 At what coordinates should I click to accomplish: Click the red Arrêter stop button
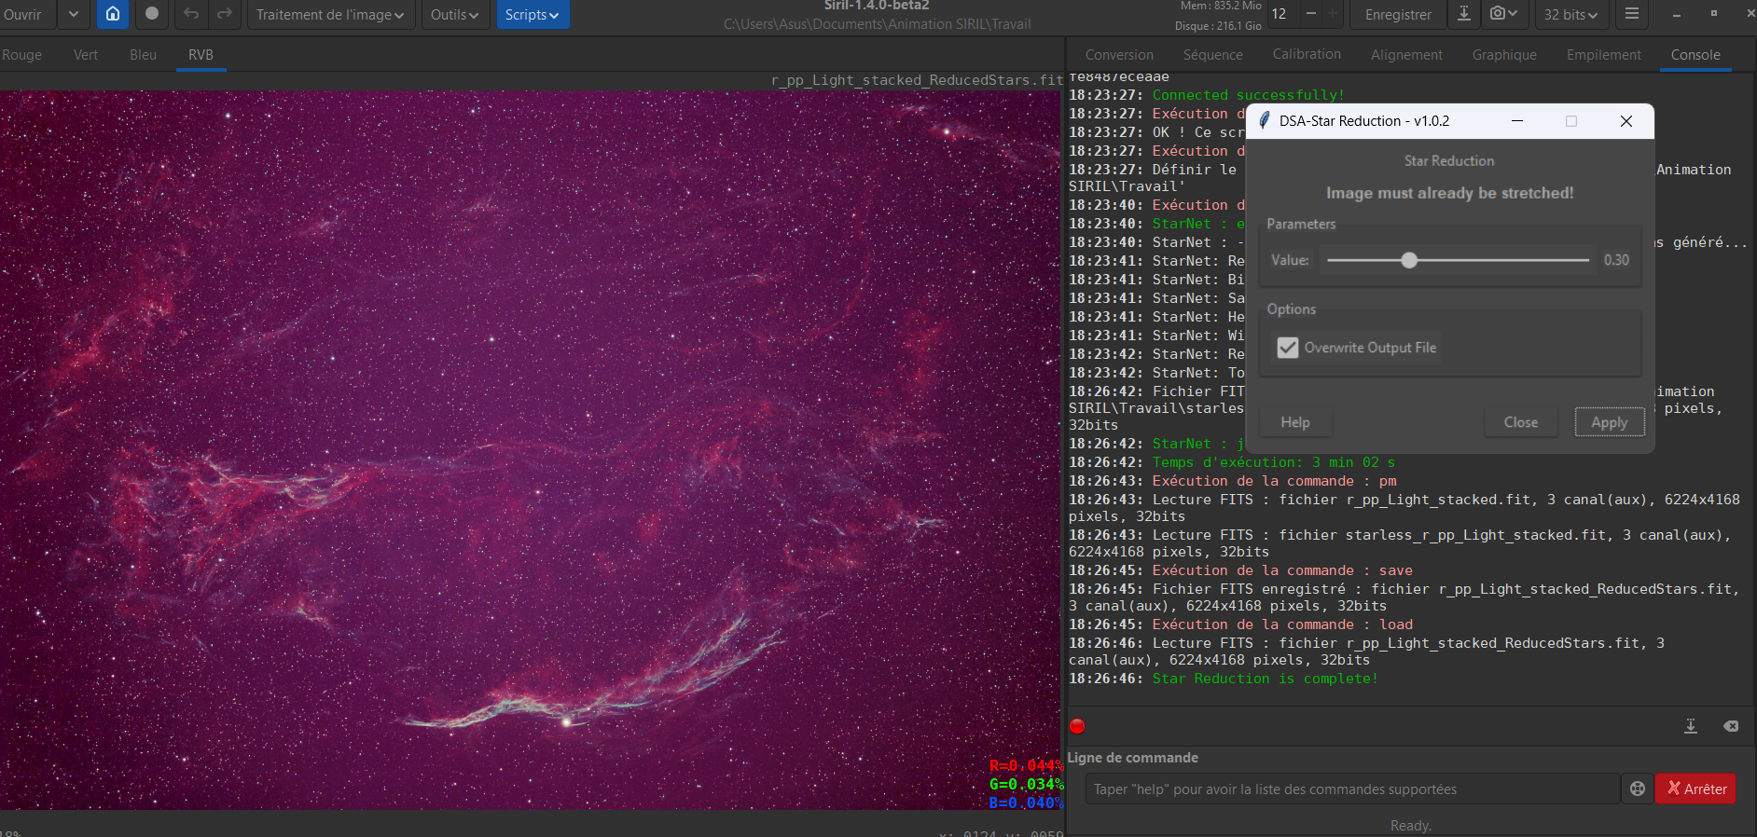[x=1695, y=789]
